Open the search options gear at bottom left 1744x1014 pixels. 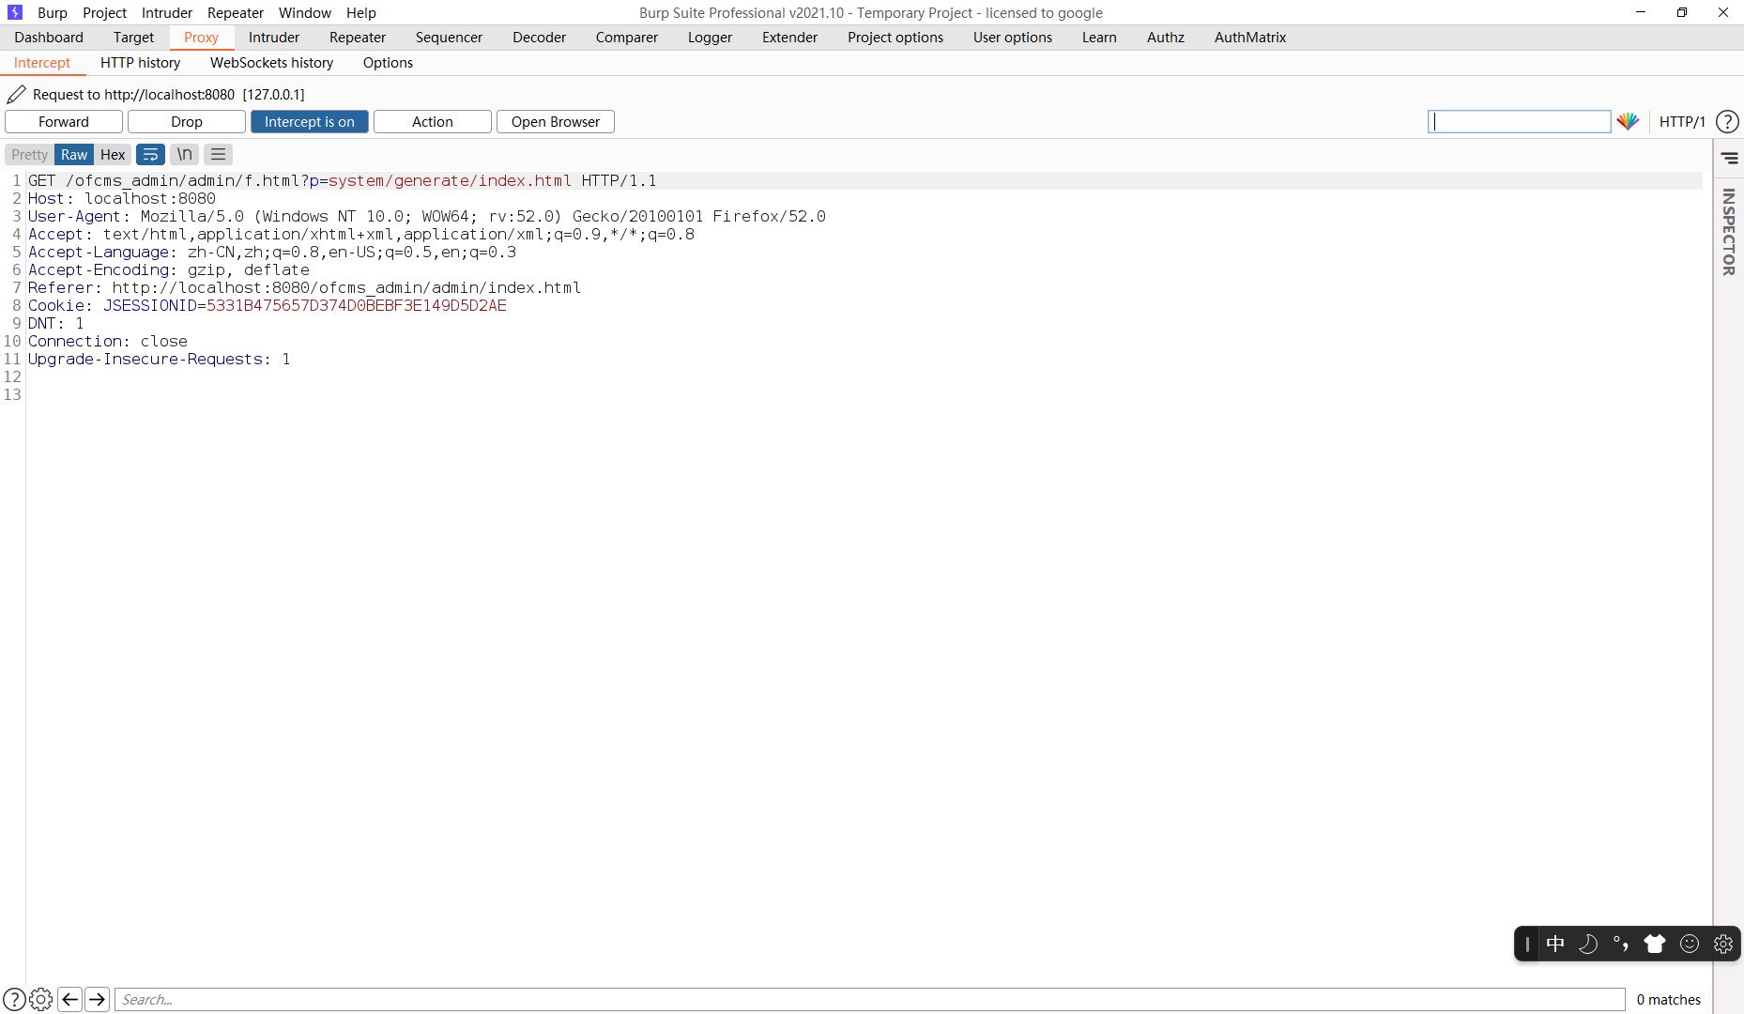click(41, 999)
